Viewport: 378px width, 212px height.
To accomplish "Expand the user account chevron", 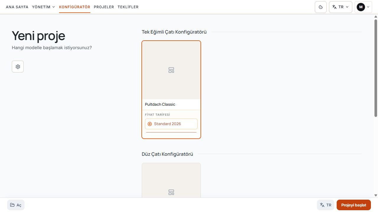I will 368,7.
